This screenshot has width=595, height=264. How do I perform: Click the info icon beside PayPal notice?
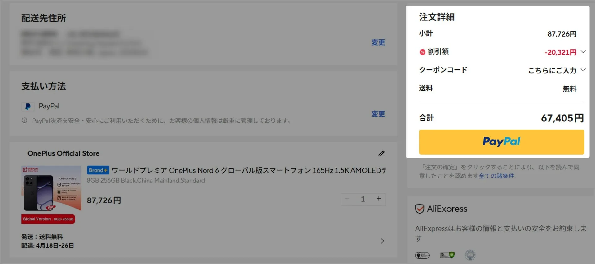point(24,121)
